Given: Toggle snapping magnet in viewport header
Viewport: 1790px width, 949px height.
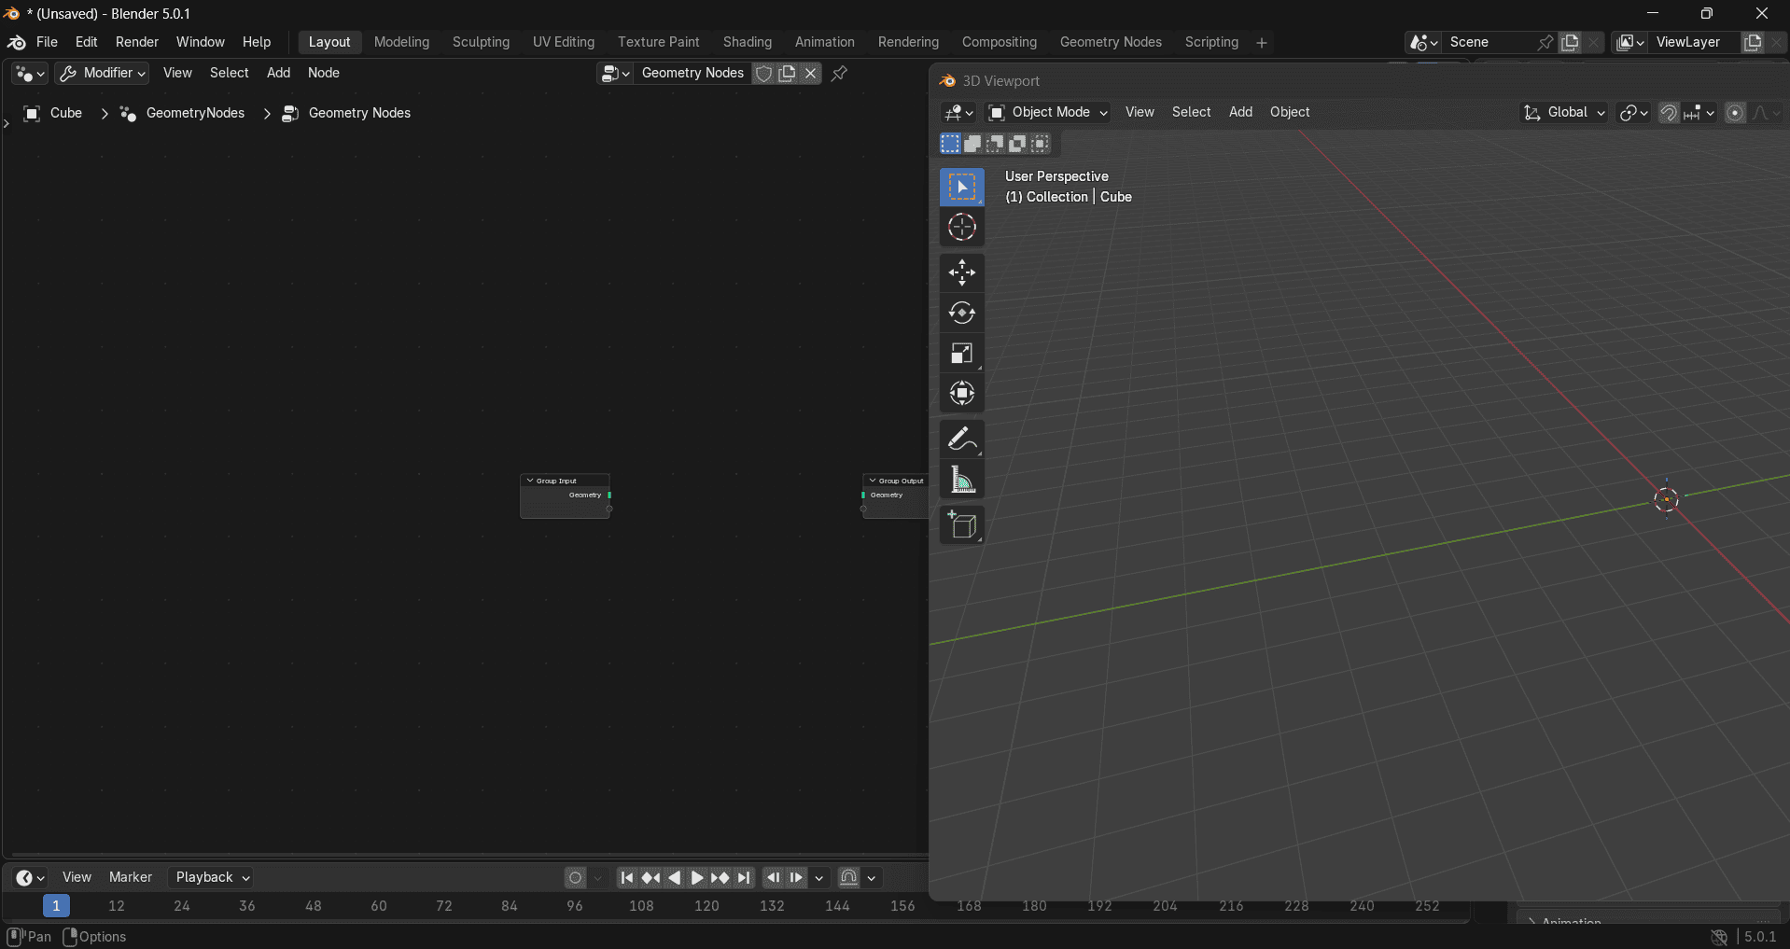Looking at the screenshot, I should click(x=1669, y=113).
